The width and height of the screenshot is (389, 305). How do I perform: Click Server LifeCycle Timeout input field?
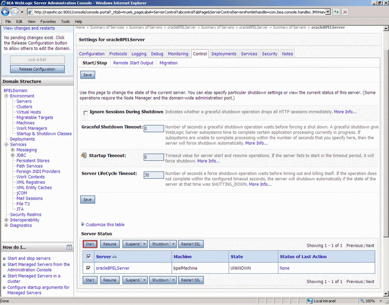click(x=154, y=175)
